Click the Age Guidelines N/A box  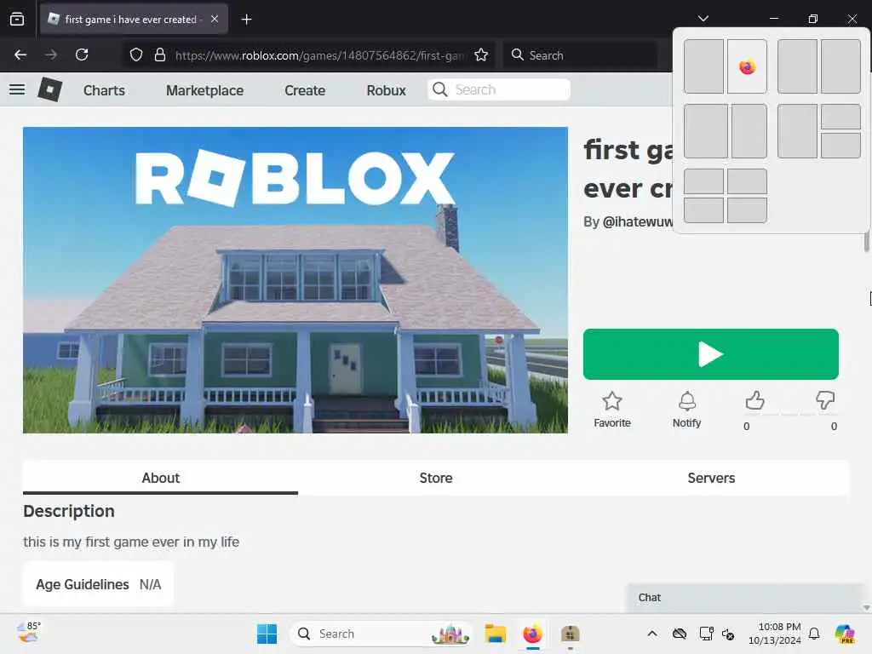point(99,584)
